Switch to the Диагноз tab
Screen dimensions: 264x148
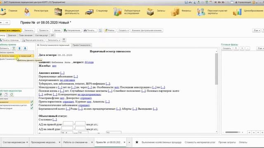tap(12, 35)
